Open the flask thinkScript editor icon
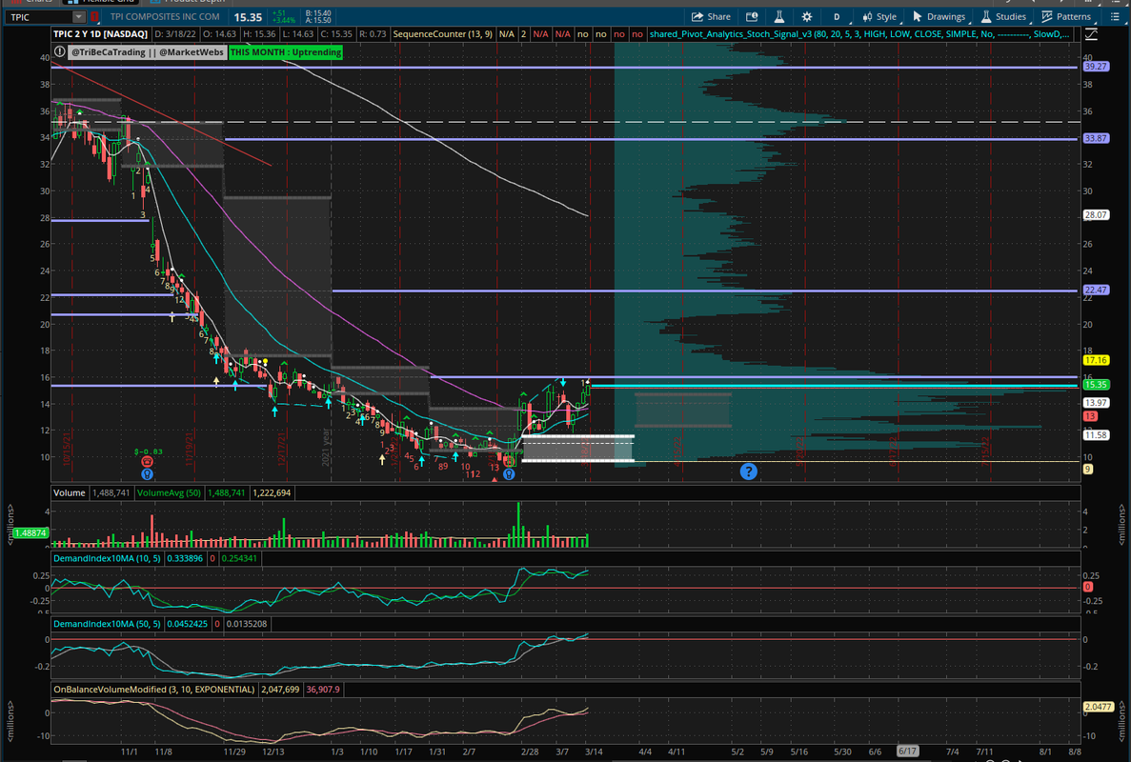 pyautogui.click(x=779, y=16)
